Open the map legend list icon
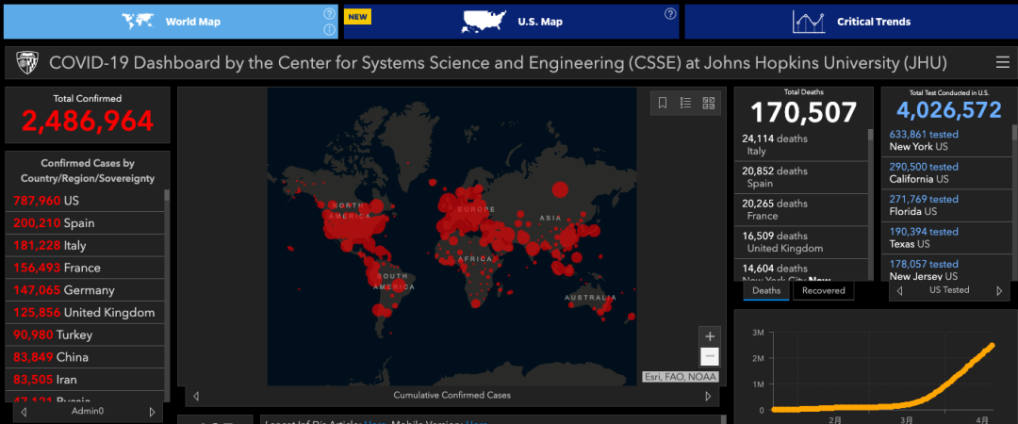 coord(685,103)
